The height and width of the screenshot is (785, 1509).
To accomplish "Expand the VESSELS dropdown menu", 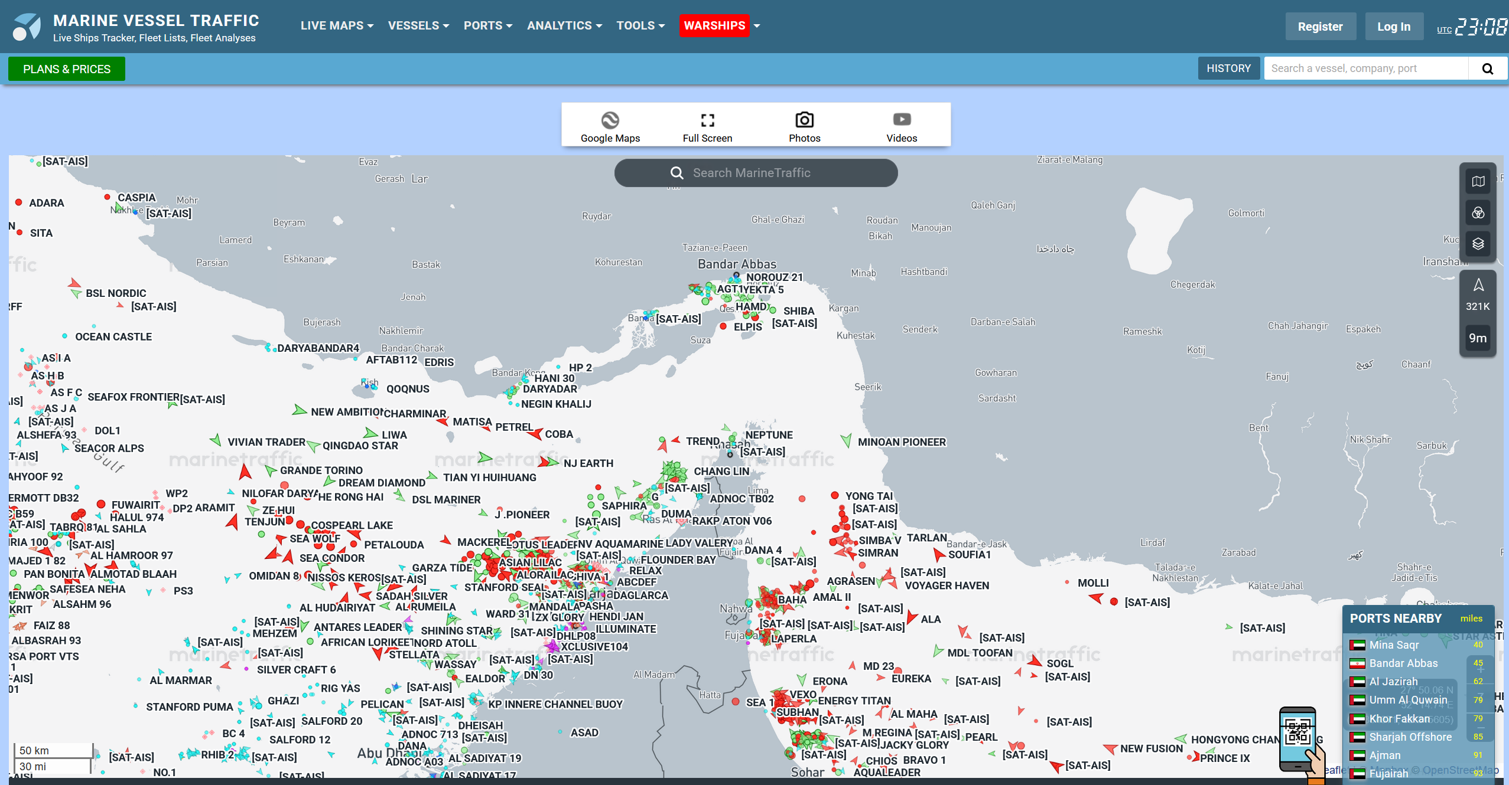I will point(418,25).
